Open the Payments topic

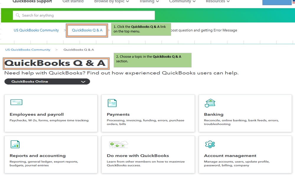[x=148, y=113]
